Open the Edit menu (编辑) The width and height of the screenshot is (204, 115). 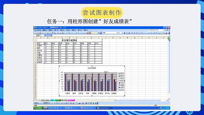[45, 30]
